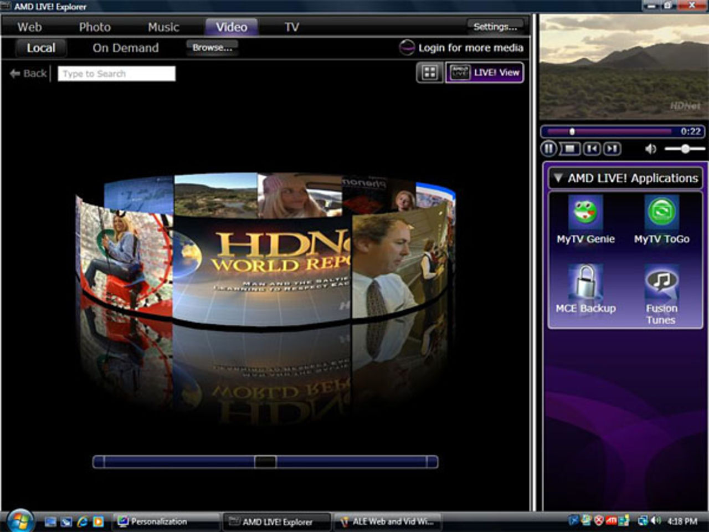Skip to the next video

(612, 149)
